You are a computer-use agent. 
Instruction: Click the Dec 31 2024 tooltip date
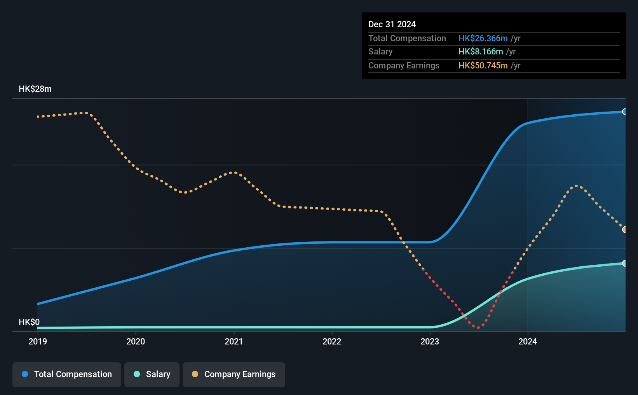[x=392, y=24]
